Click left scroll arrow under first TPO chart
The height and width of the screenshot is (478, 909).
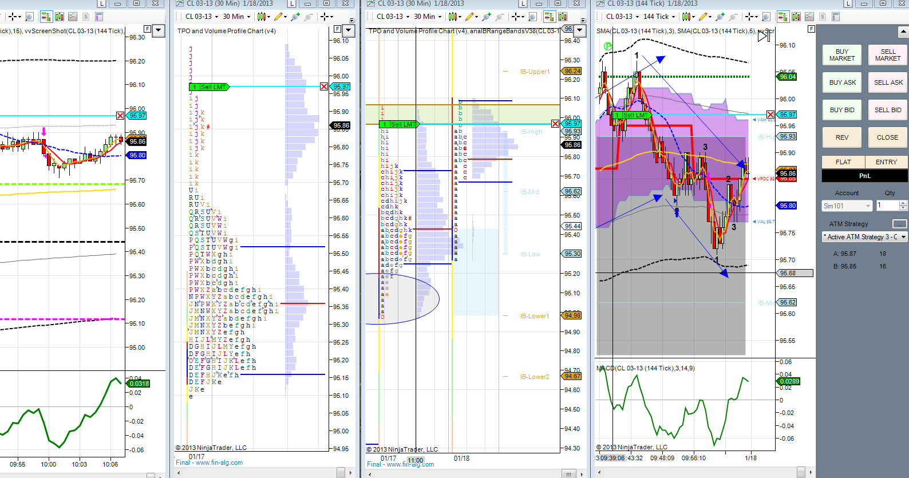179,473
